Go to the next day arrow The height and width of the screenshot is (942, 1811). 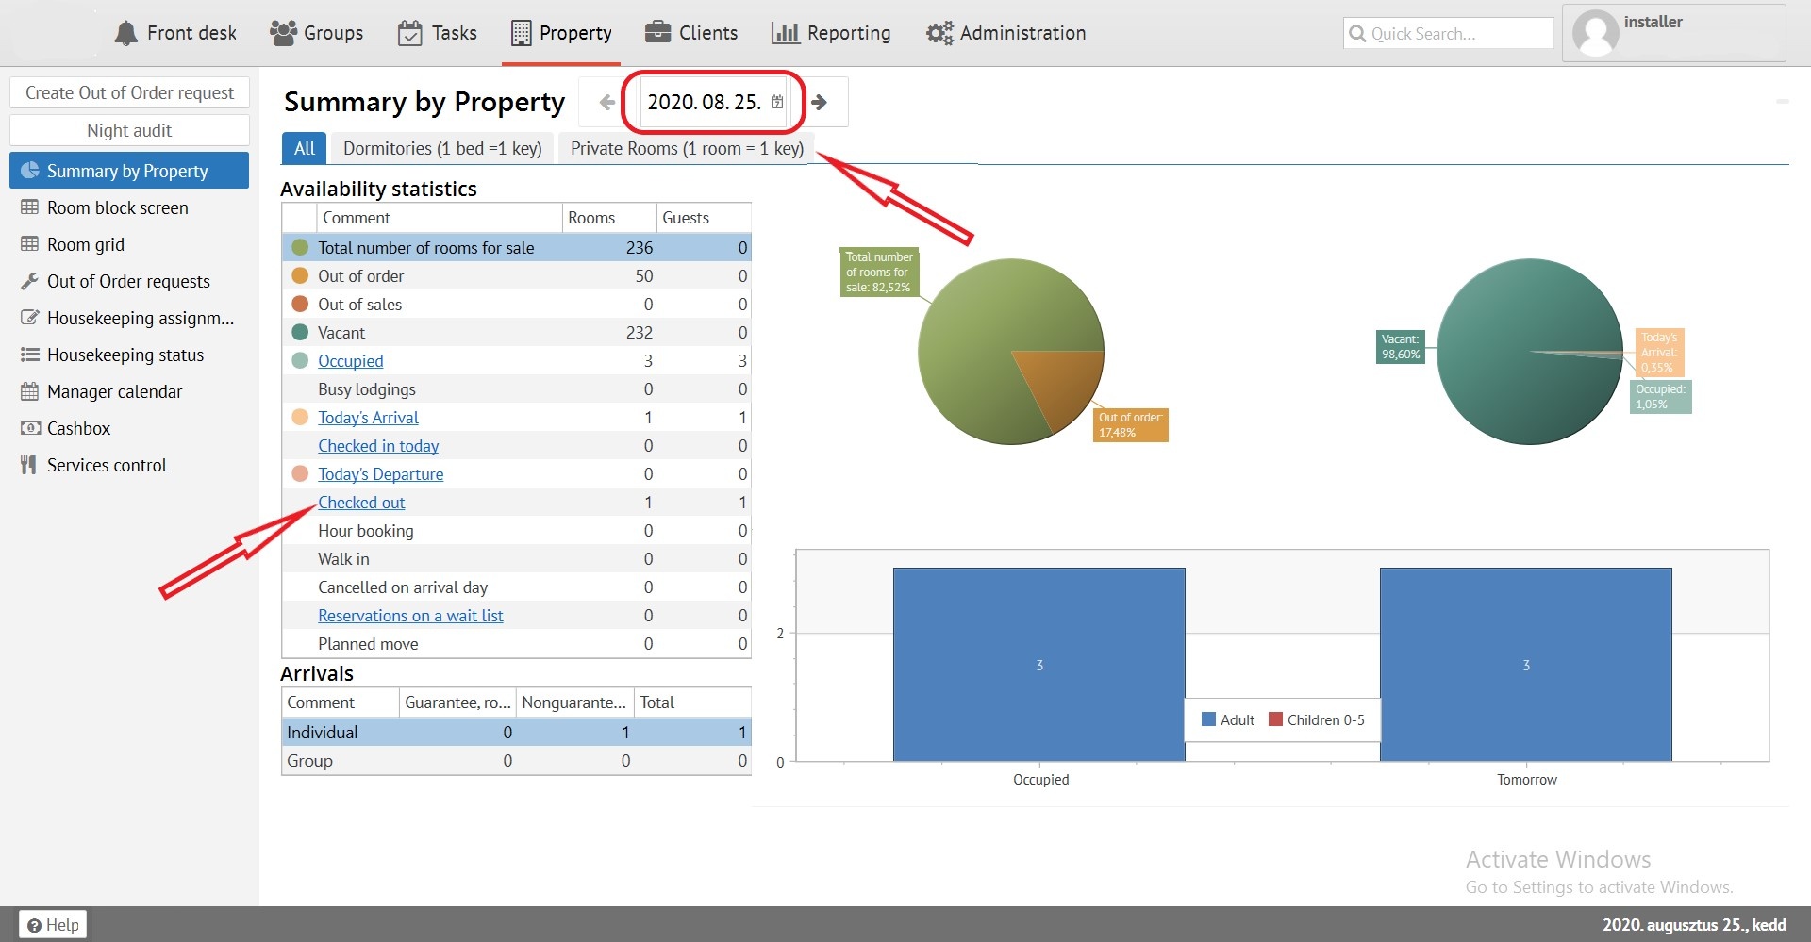820,102
